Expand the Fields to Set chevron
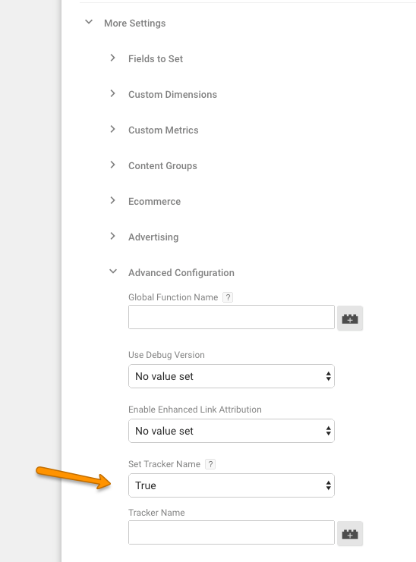The height and width of the screenshot is (562, 416). click(x=112, y=58)
